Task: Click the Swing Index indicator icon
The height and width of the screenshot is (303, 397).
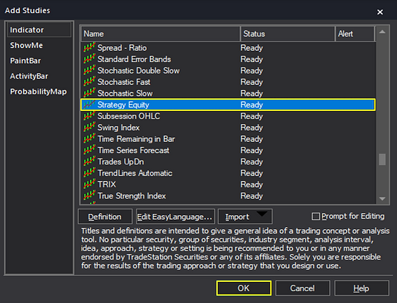Action: click(x=89, y=127)
